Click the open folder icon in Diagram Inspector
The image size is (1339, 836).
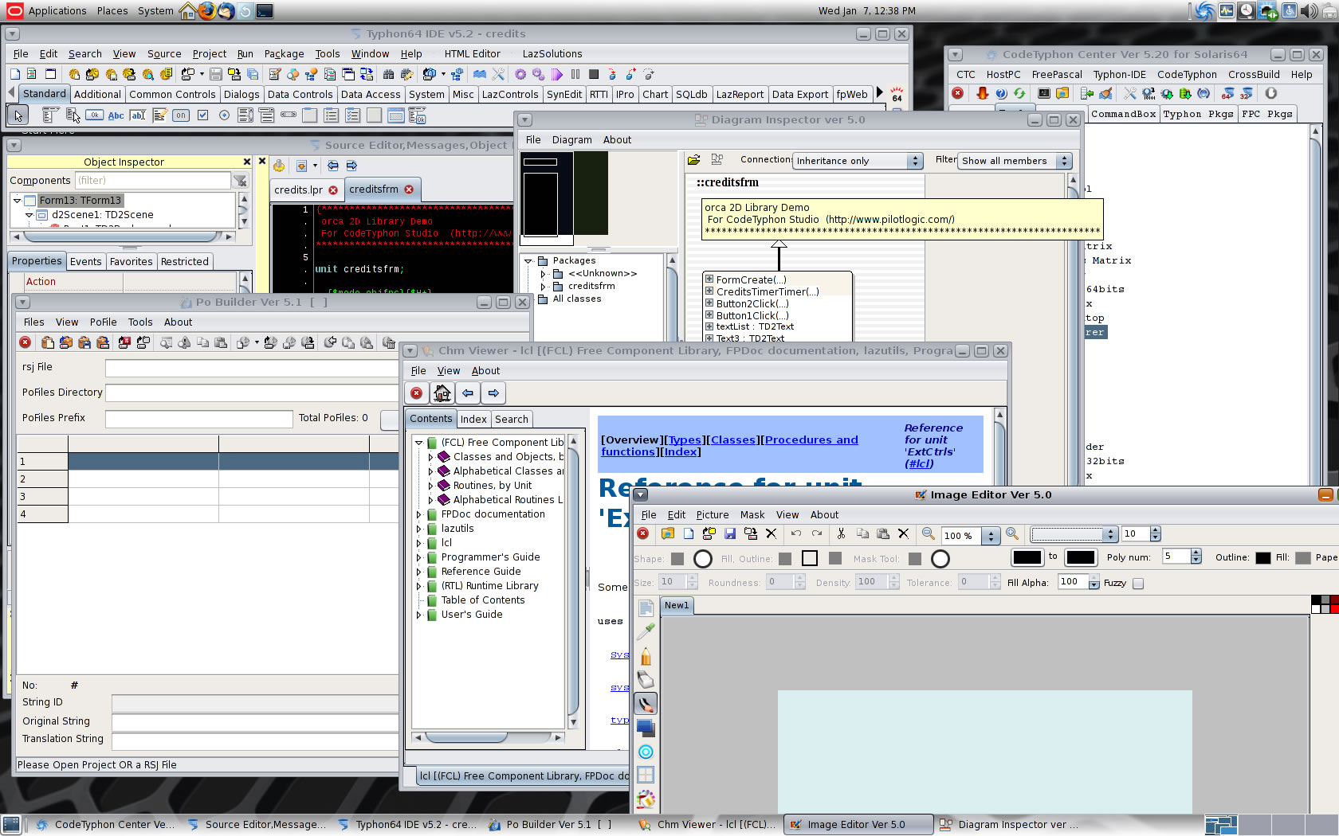click(694, 160)
